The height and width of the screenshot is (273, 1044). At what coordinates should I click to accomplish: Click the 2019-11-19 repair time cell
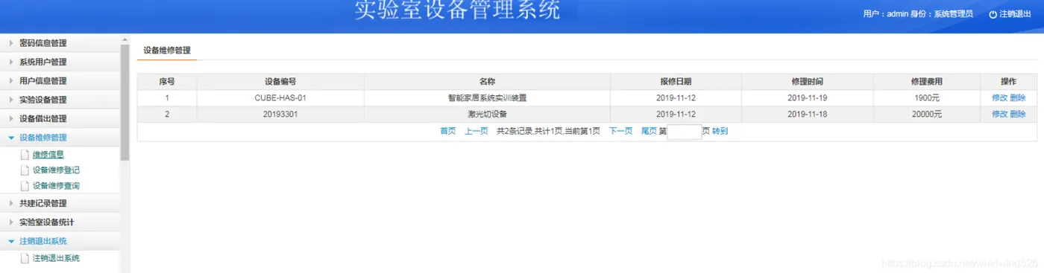click(808, 97)
